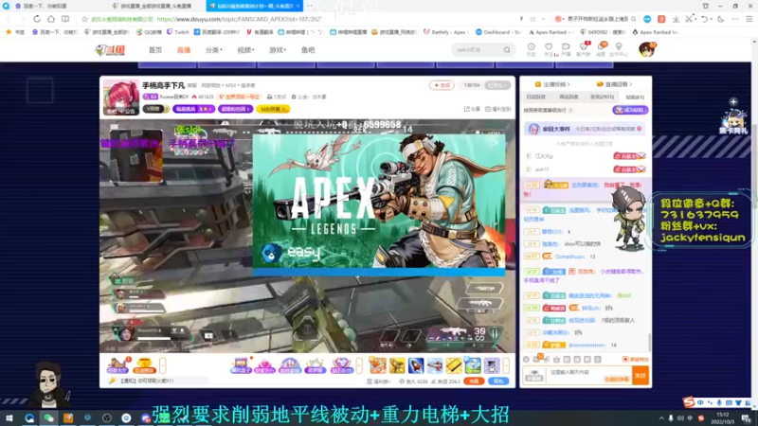The width and height of the screenshot is (758, 426).
Task: Open the 鱼吧 navigation item
Action: 308,50
